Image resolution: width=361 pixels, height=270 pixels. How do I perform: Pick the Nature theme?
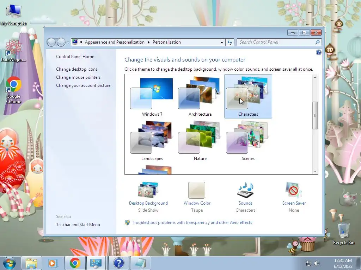tap(200, 141)
